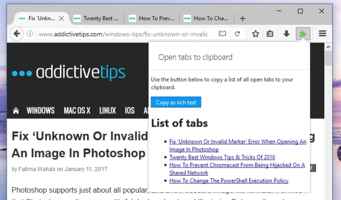The width and height of the screenshot is (341, 200).
Task: Click the List of tabs heading
Action: coord(179,123)
